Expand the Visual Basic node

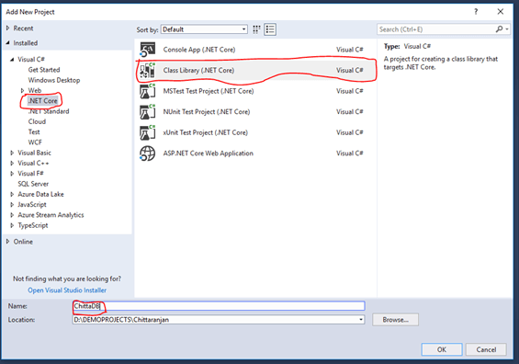tap(12, 153)
